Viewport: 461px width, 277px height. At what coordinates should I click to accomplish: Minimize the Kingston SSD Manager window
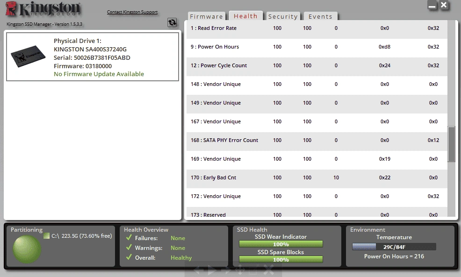pyautogui.click(x=432, y=5)
